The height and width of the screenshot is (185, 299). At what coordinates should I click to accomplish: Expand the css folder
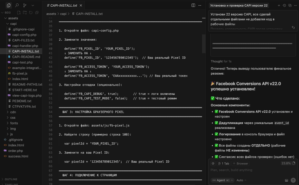pyautogui.click(x=13, y=117)
